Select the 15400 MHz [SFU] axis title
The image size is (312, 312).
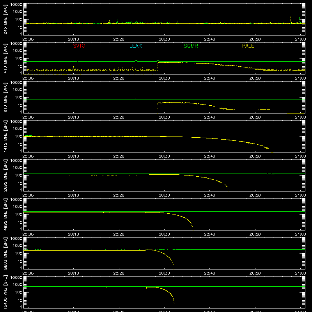pyautogui.click(x=5, y=292)
